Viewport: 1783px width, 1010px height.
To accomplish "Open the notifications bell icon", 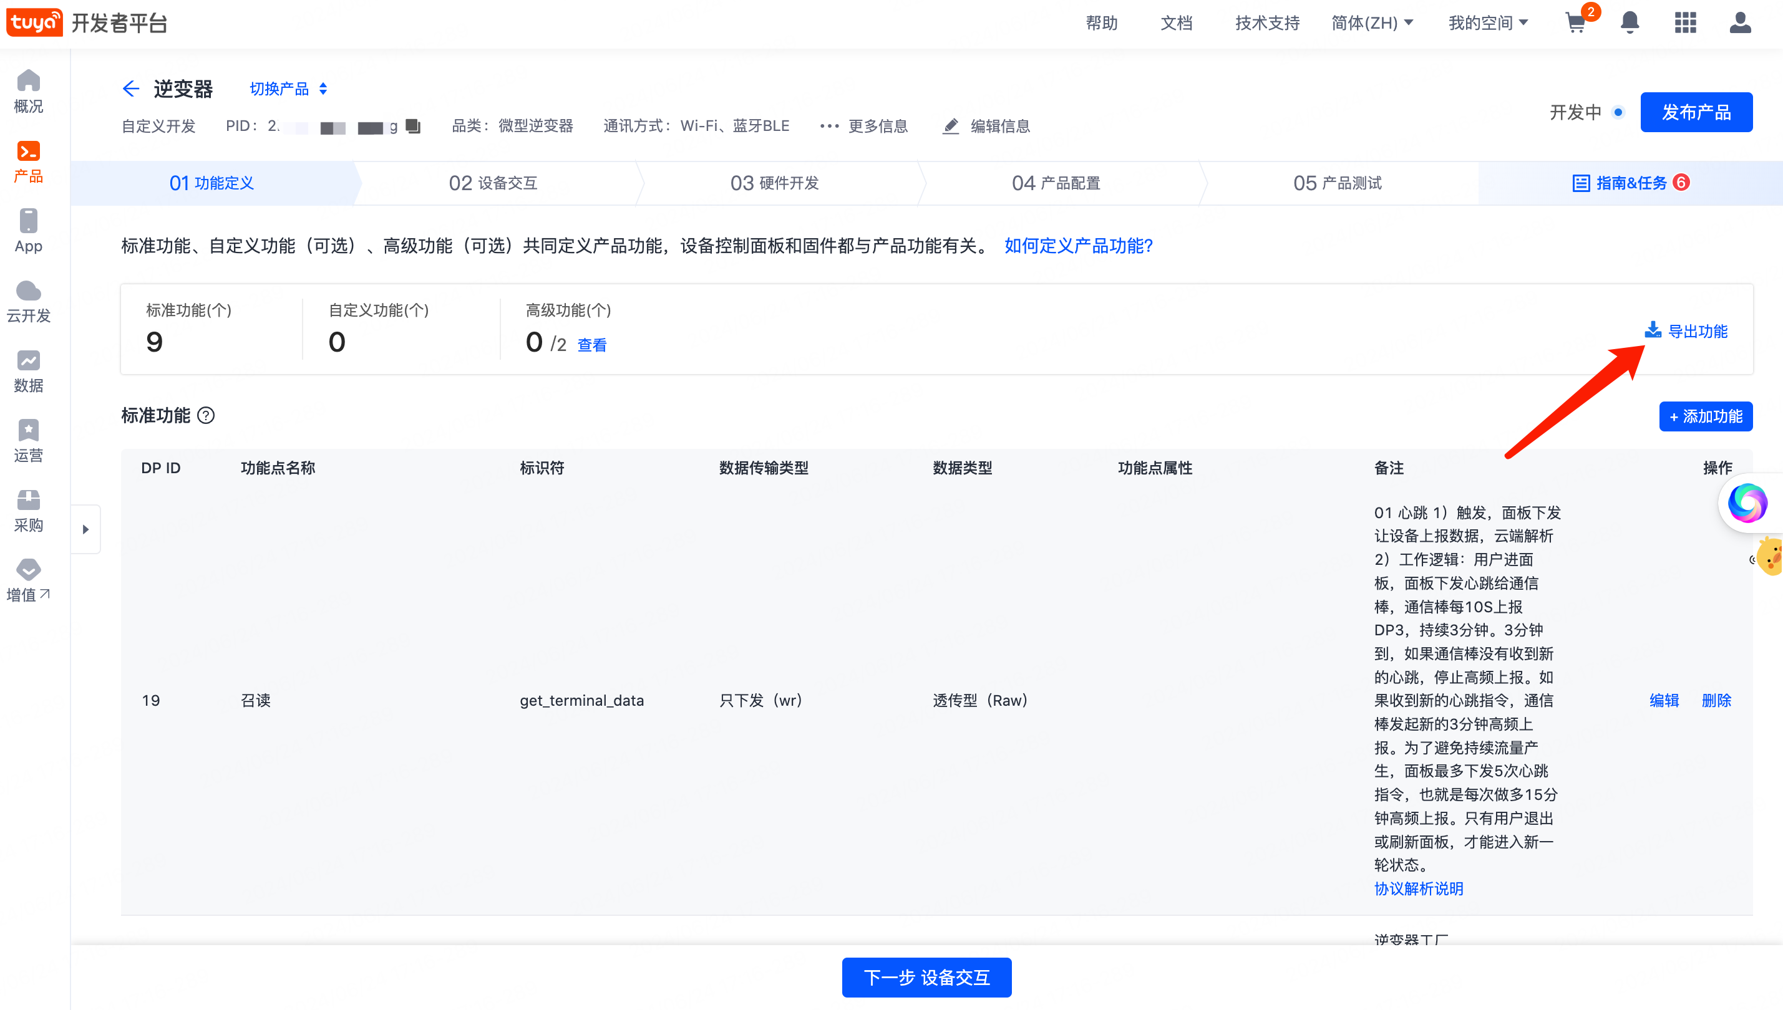I will [x=1630, y=23].
